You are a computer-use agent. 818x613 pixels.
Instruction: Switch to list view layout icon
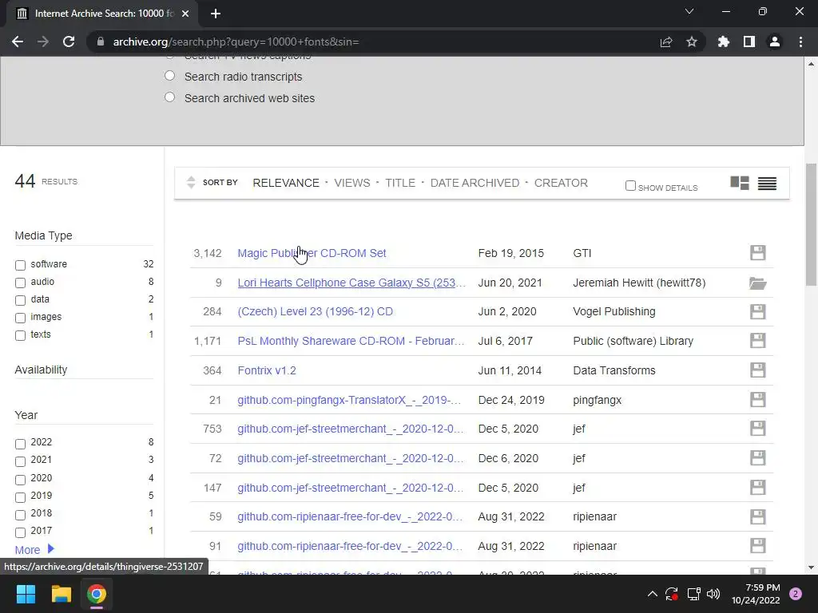coord(768,183)
